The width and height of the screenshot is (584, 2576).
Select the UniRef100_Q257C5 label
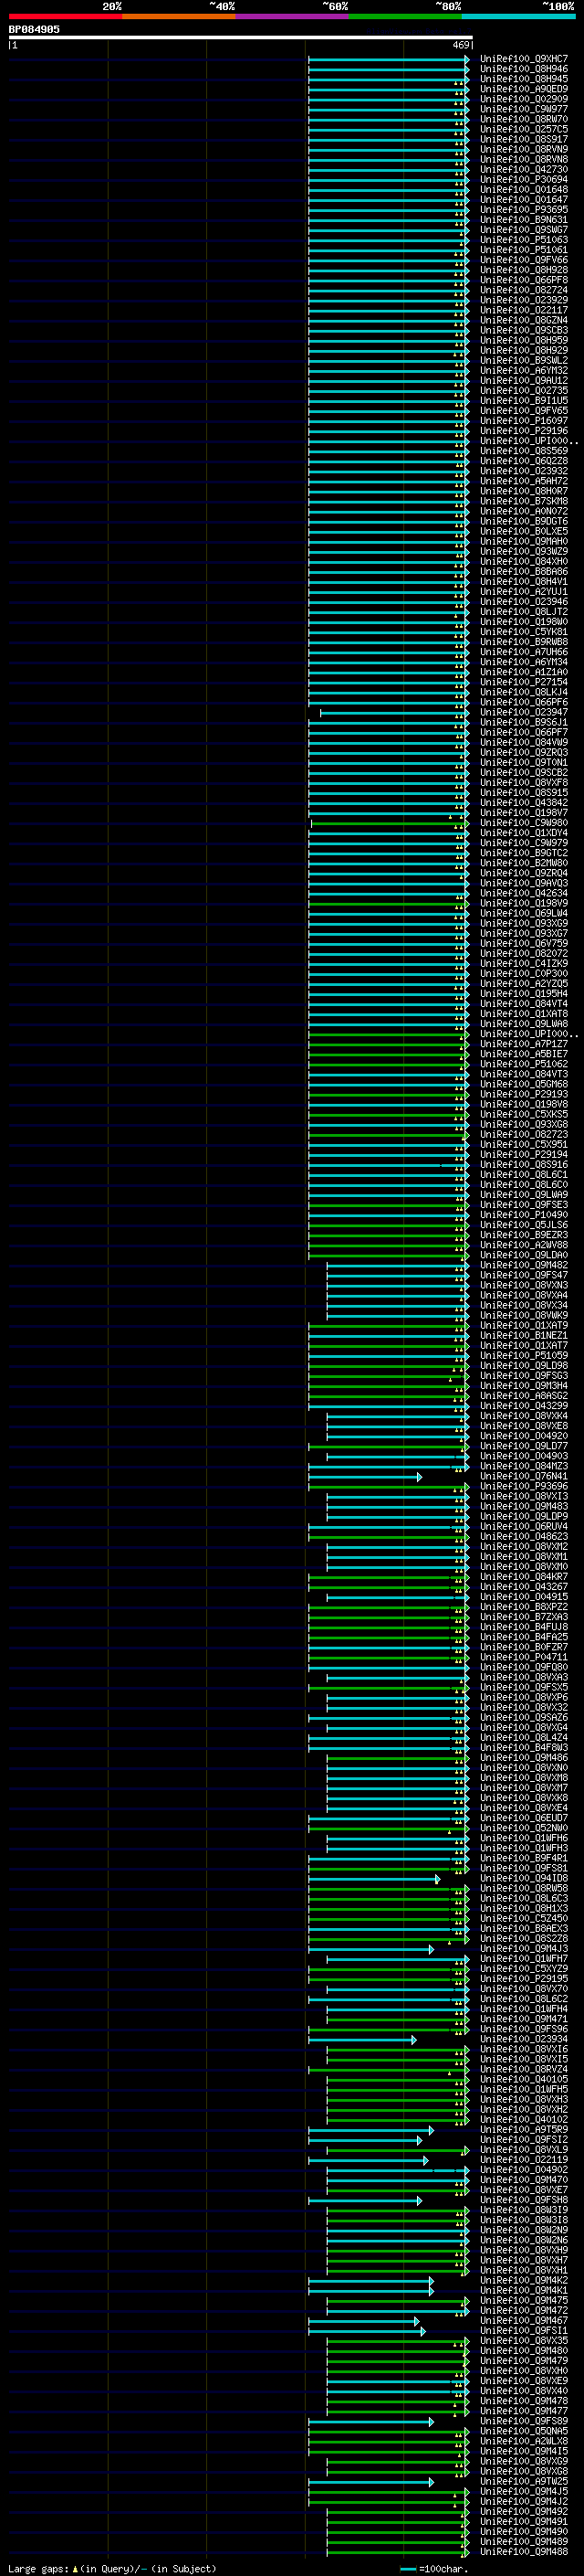click(x=524, y=129)
